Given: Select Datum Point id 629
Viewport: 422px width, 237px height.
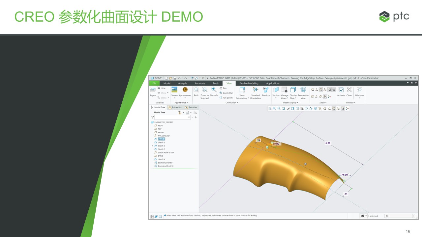Looking at the screenshot, I should pos(166,152).
